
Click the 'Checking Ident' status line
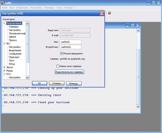pyautogui.click(x=32, y=95)
